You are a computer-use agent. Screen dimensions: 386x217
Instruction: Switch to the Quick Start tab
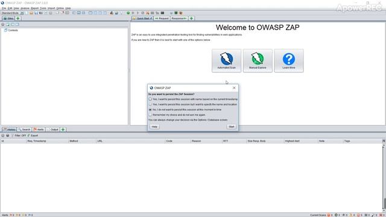(142, 19)
